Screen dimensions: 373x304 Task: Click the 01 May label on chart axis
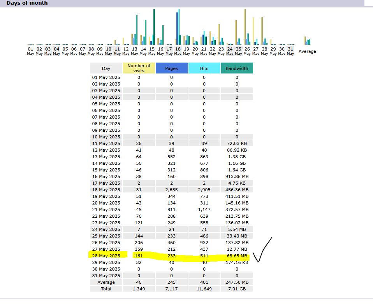click(x=30, y=51)
